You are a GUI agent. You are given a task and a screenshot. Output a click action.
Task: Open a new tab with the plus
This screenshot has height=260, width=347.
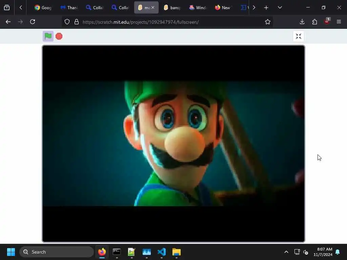[266, 7]
